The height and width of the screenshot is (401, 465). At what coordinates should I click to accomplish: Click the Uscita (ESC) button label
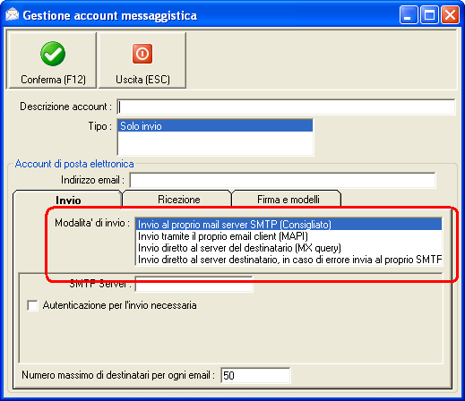142,80
